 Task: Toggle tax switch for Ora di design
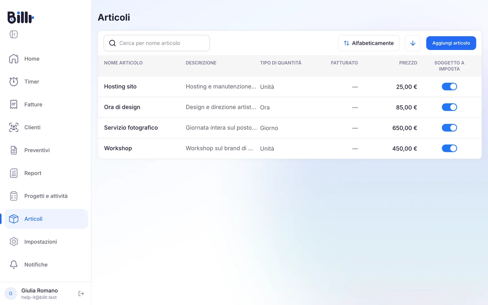click(449, 107)
